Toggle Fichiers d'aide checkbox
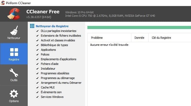This screenshot has height=106, width=191. 37,64
